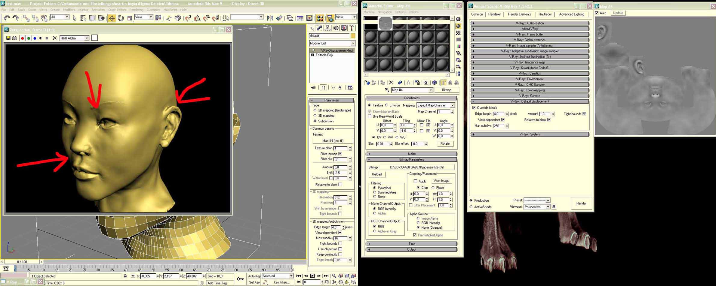Toggle Keep continuity checkbox

(x=340, y=254)
